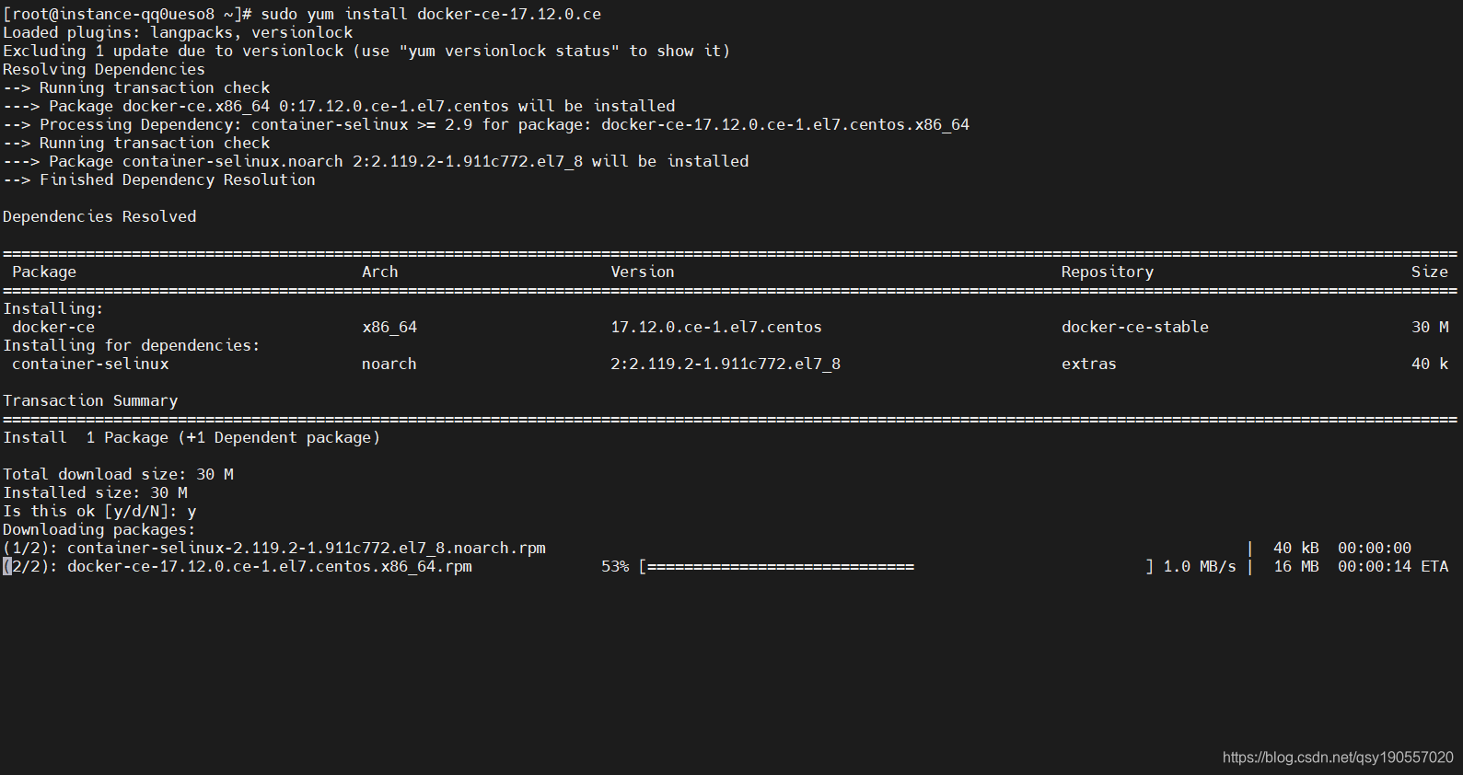The image size is (1463, 775).
Task: Click the 'x86_64' arch value
Action: (x=389, y=327)
